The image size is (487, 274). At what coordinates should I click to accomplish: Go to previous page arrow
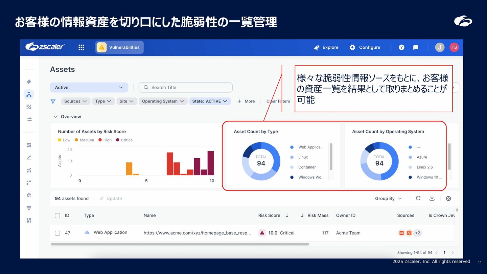click(436, 253)
